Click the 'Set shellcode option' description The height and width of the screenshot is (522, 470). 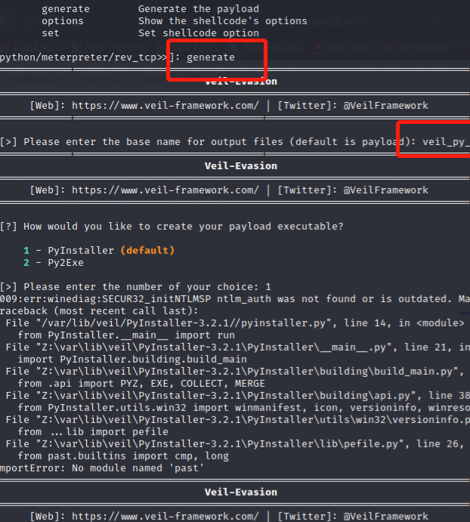coord(199,33)
